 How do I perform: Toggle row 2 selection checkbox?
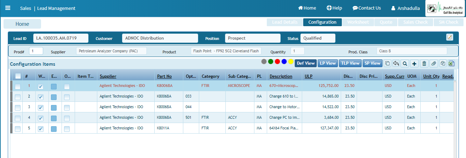18,97
